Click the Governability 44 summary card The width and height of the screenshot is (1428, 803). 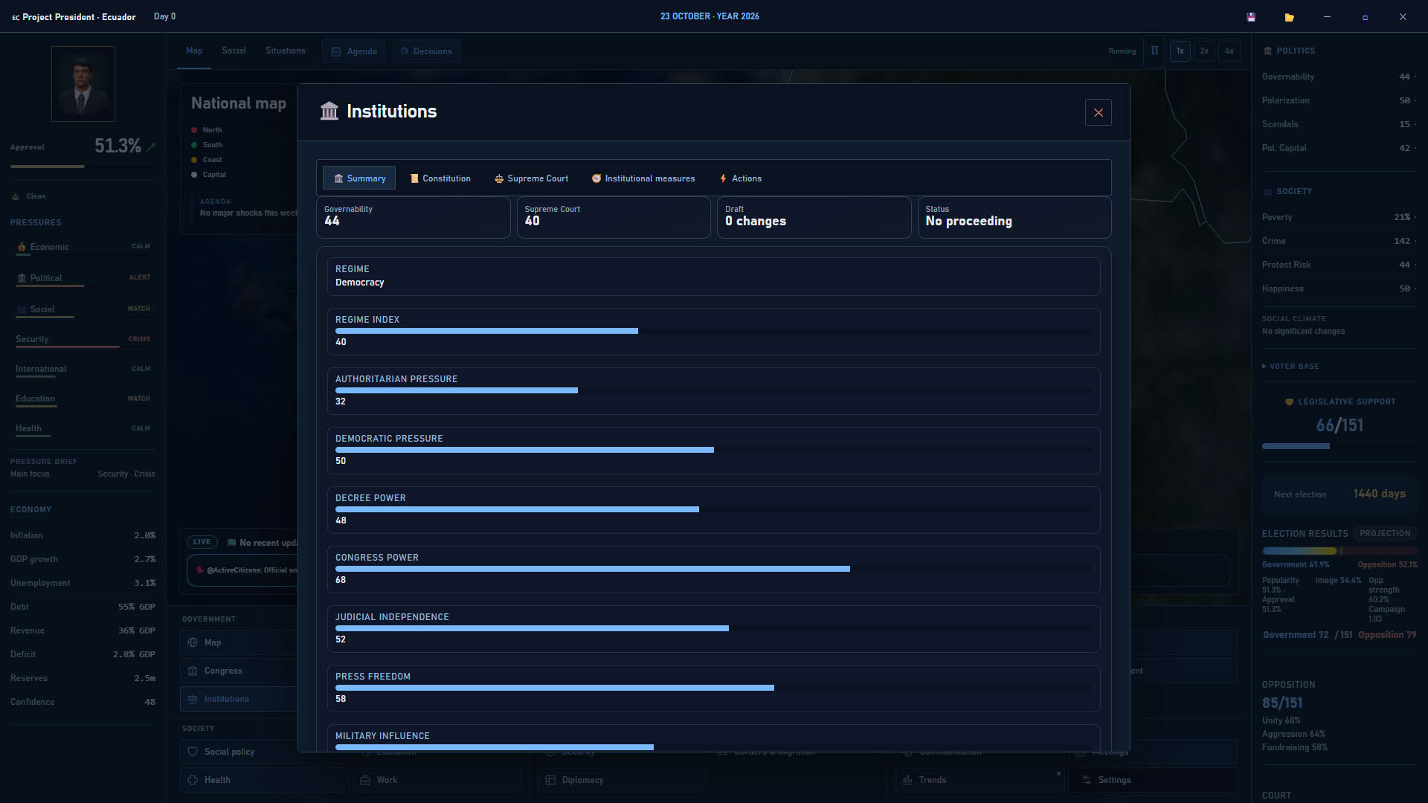[x=414, y=217]
